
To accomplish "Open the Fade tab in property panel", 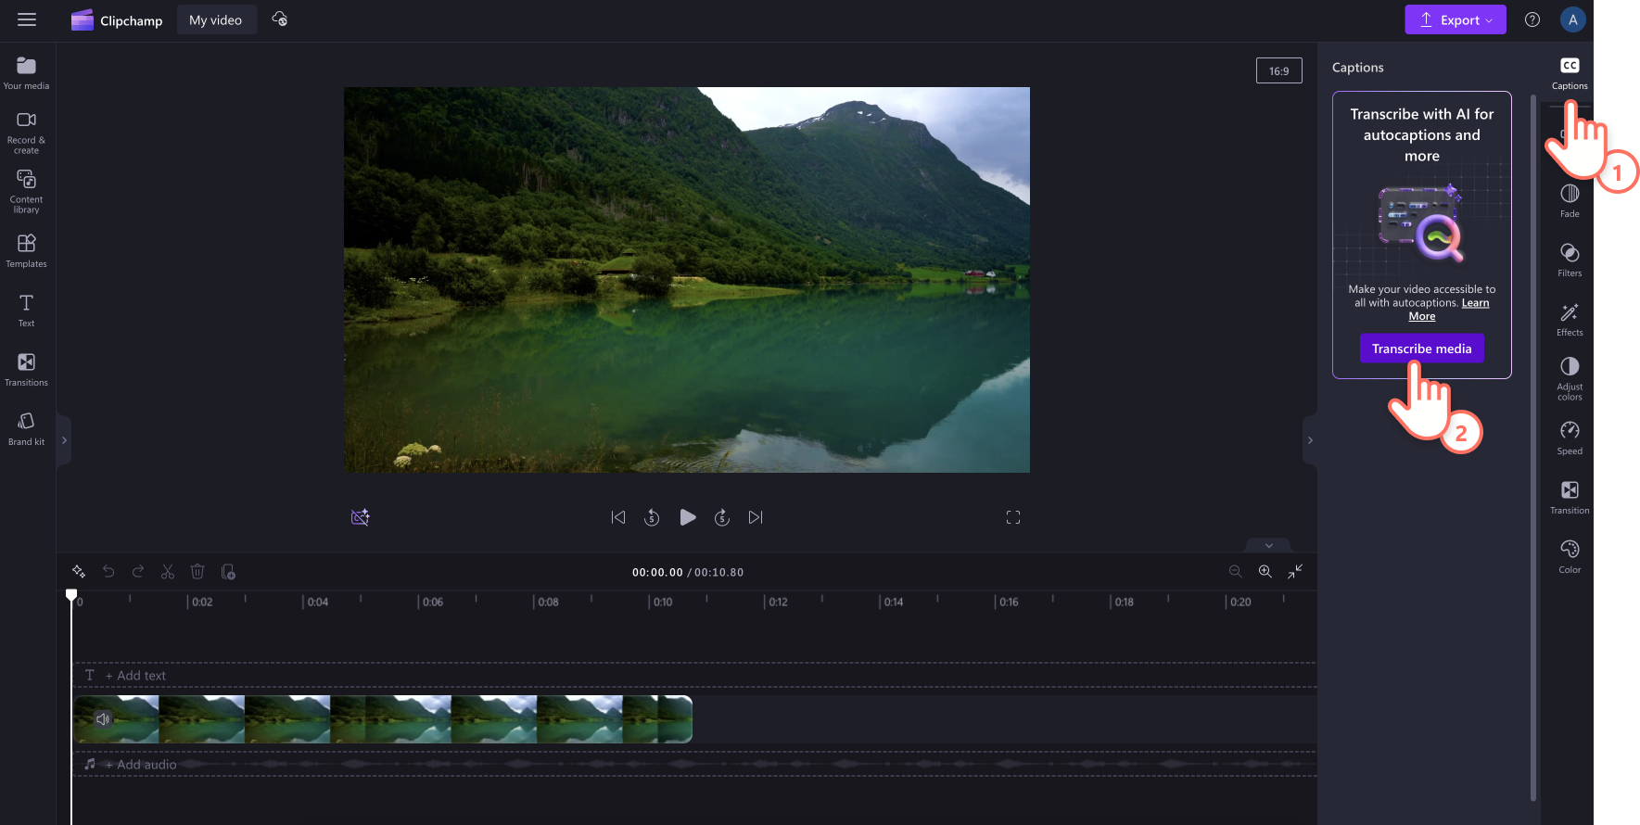I will coord(1570,200).
